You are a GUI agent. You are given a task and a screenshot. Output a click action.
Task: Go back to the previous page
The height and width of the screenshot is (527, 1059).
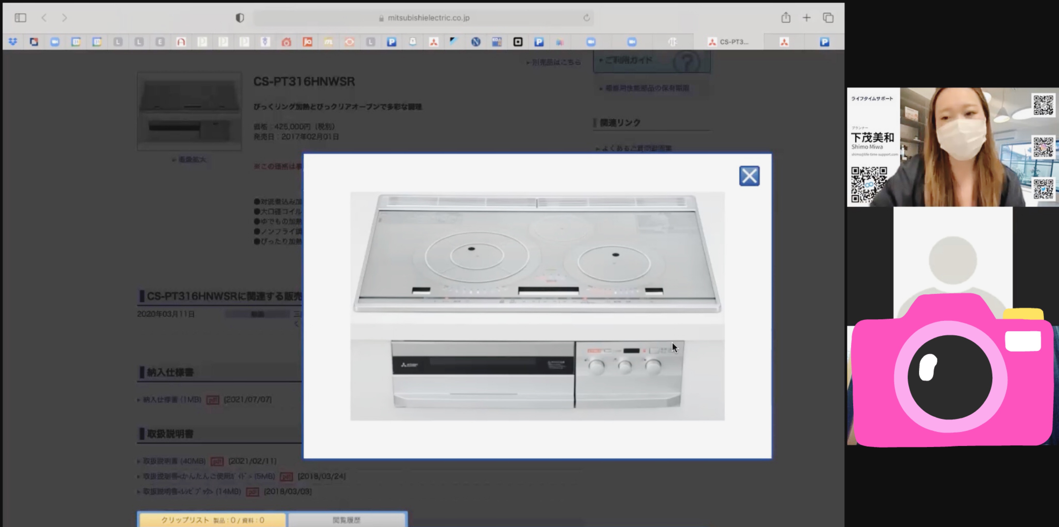(x=44, y=18)
